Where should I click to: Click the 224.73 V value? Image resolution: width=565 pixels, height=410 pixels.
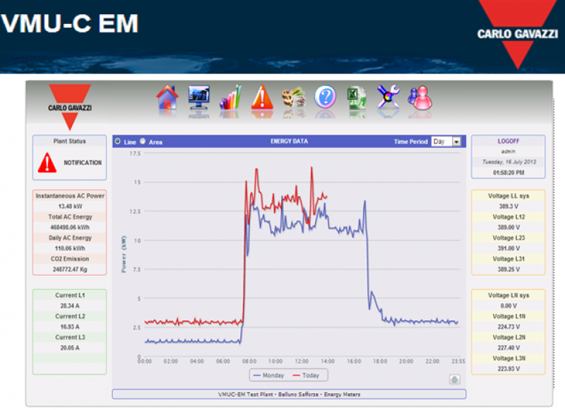tap(509, 327)
